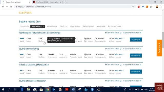Click the page vertical scrollbar thumb
Image resolution: width=164 pixels, height=92 pixels.
[163, 40]
